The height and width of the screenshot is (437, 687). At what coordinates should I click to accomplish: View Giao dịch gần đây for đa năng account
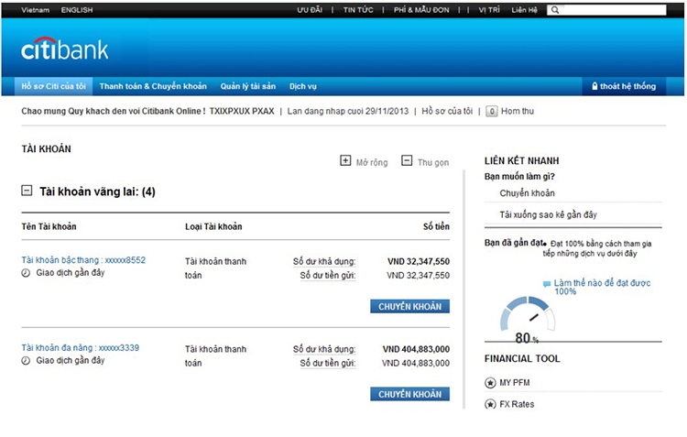(71, 360)
